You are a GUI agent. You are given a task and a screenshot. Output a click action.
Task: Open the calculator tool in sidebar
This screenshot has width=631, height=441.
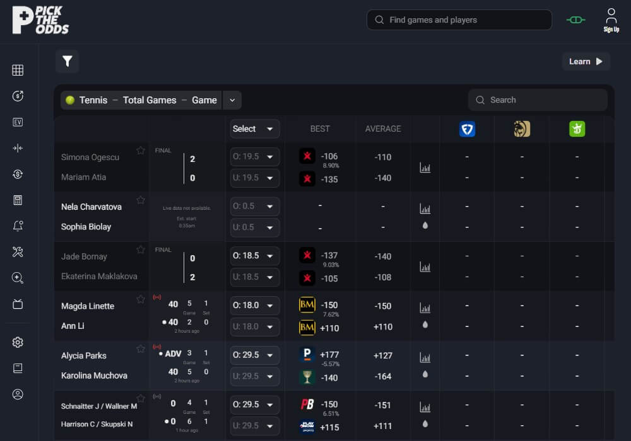tap(18, 200)
